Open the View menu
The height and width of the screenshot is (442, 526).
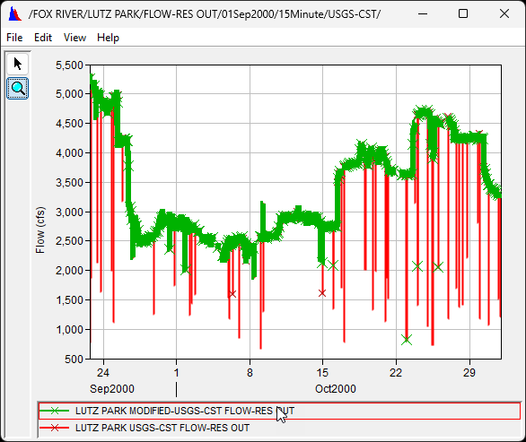[x=75, y=38]
